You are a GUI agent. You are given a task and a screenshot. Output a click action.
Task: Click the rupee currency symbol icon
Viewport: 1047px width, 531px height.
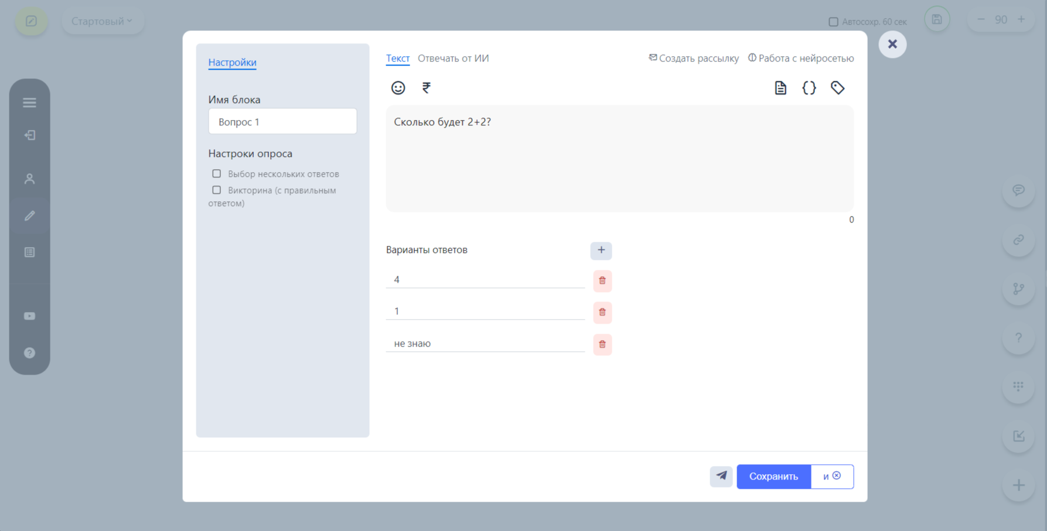[x=427, y=88]
